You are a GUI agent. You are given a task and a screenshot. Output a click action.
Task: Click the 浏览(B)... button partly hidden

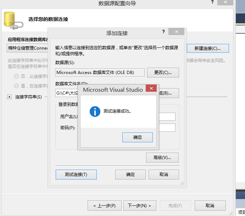point(169,93)
